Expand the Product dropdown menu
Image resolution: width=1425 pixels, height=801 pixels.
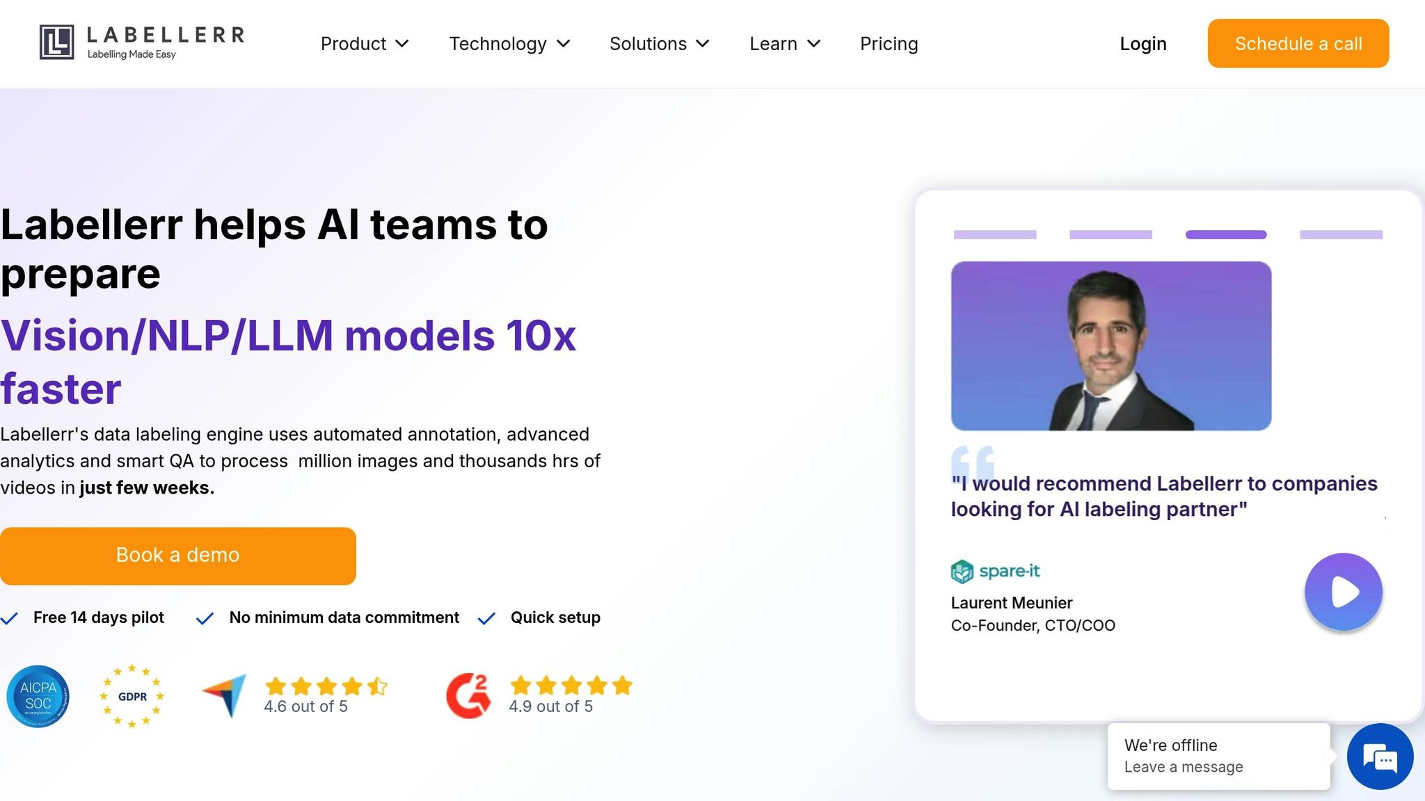point(365,44)
